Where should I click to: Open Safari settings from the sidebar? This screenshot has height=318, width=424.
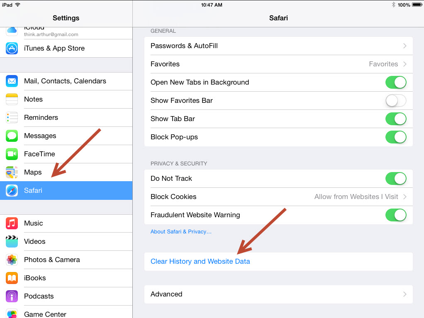[x=33, y=190]
